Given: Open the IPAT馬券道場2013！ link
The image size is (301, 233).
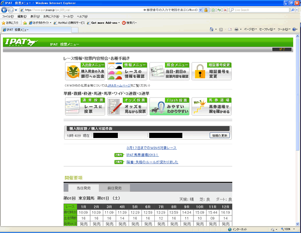Looking at the screenshot, I should 142,155.
